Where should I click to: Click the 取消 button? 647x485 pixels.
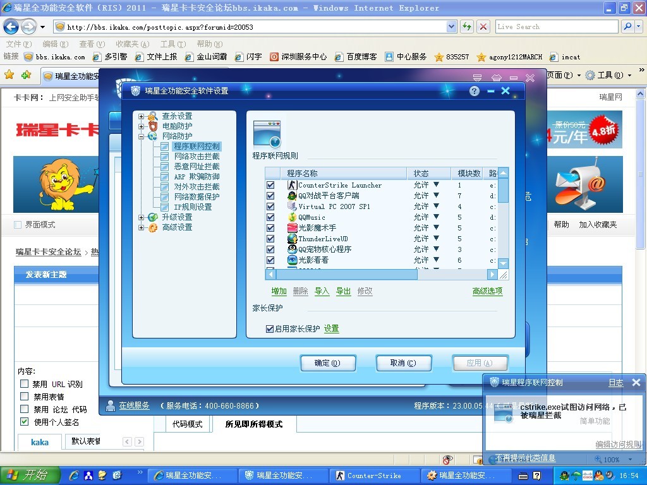[404, 363]
